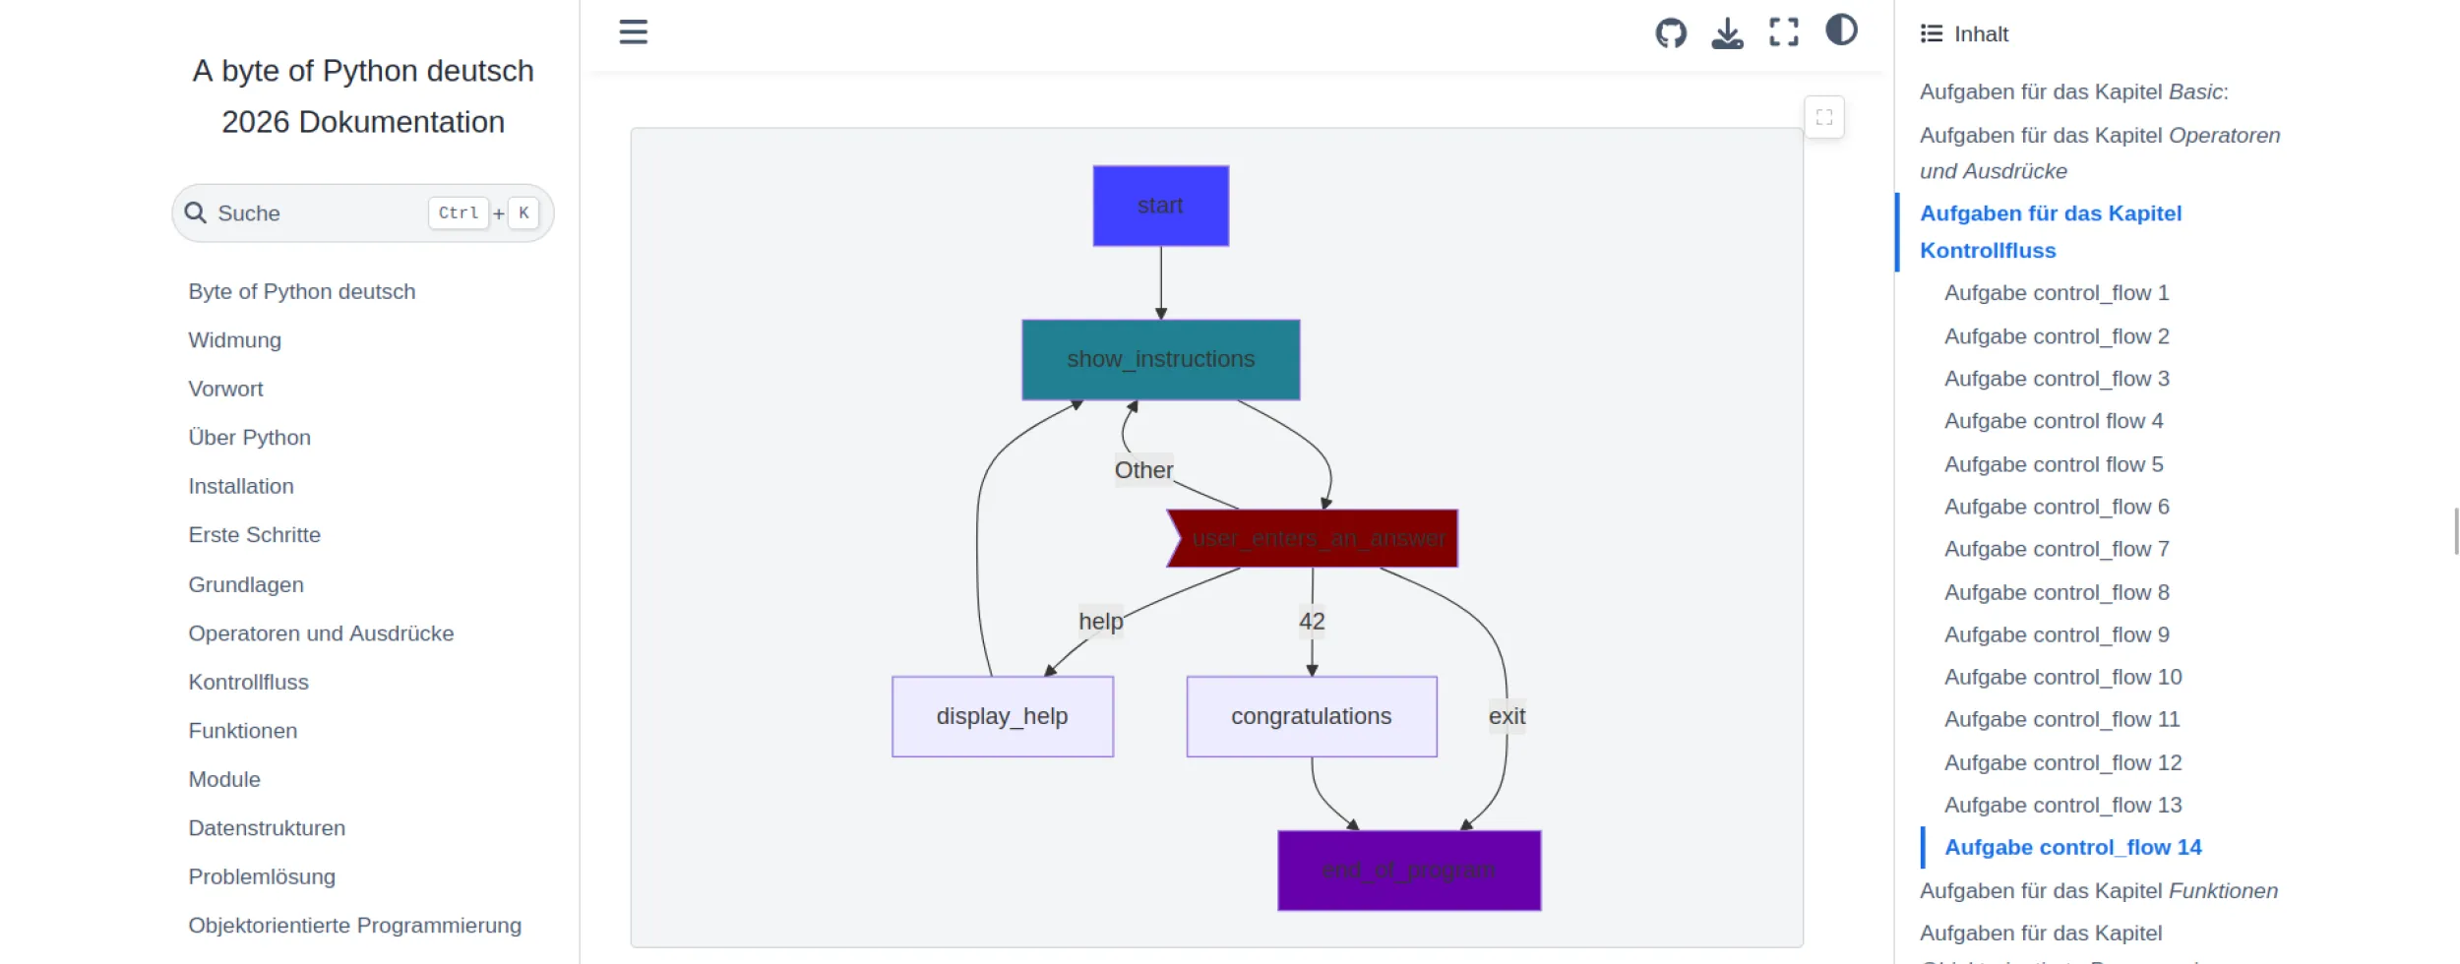Open the GitHub repository icon

1671,32
